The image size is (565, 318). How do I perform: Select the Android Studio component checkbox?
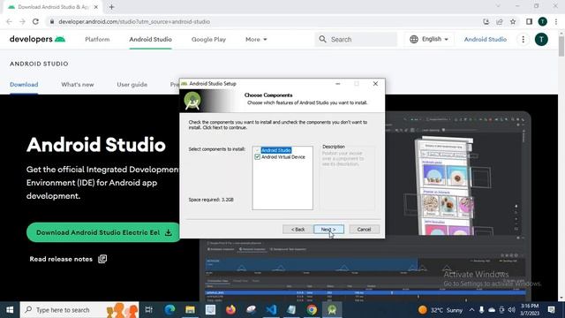click(257, 150)
